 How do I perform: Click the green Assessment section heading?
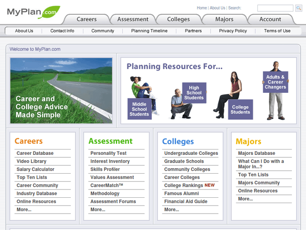[111, 141]
